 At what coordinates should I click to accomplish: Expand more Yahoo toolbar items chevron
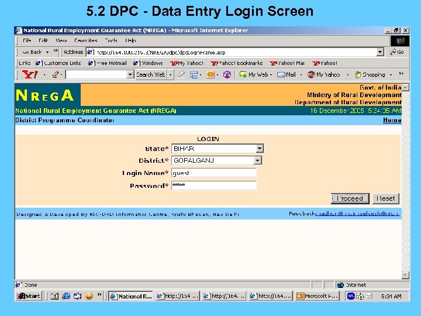coord(401,73)
